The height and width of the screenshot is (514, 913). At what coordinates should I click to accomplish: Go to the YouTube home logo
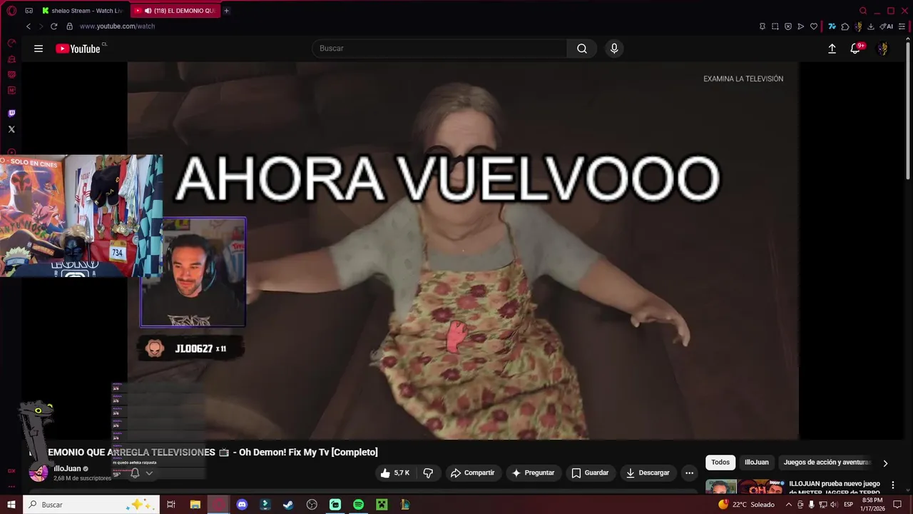click(78, 49)
